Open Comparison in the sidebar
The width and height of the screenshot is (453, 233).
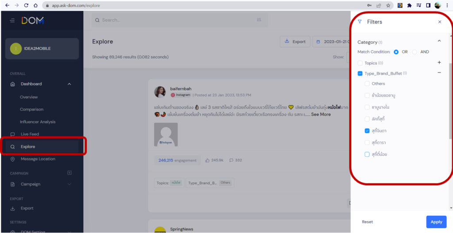tap(31, 110)
